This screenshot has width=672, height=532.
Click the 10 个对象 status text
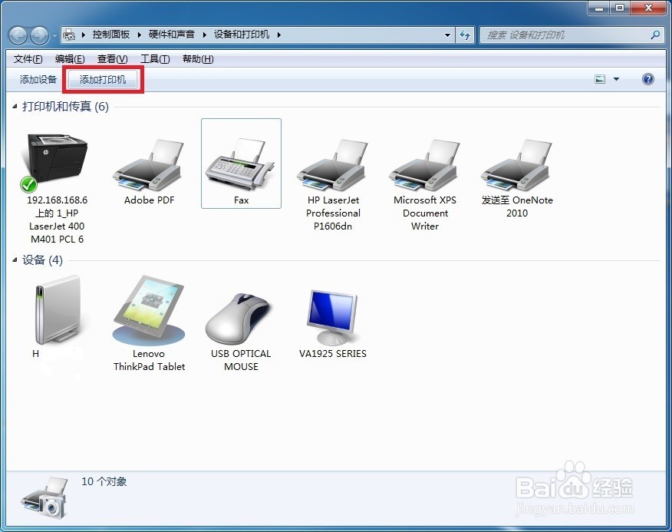(104, 481)
